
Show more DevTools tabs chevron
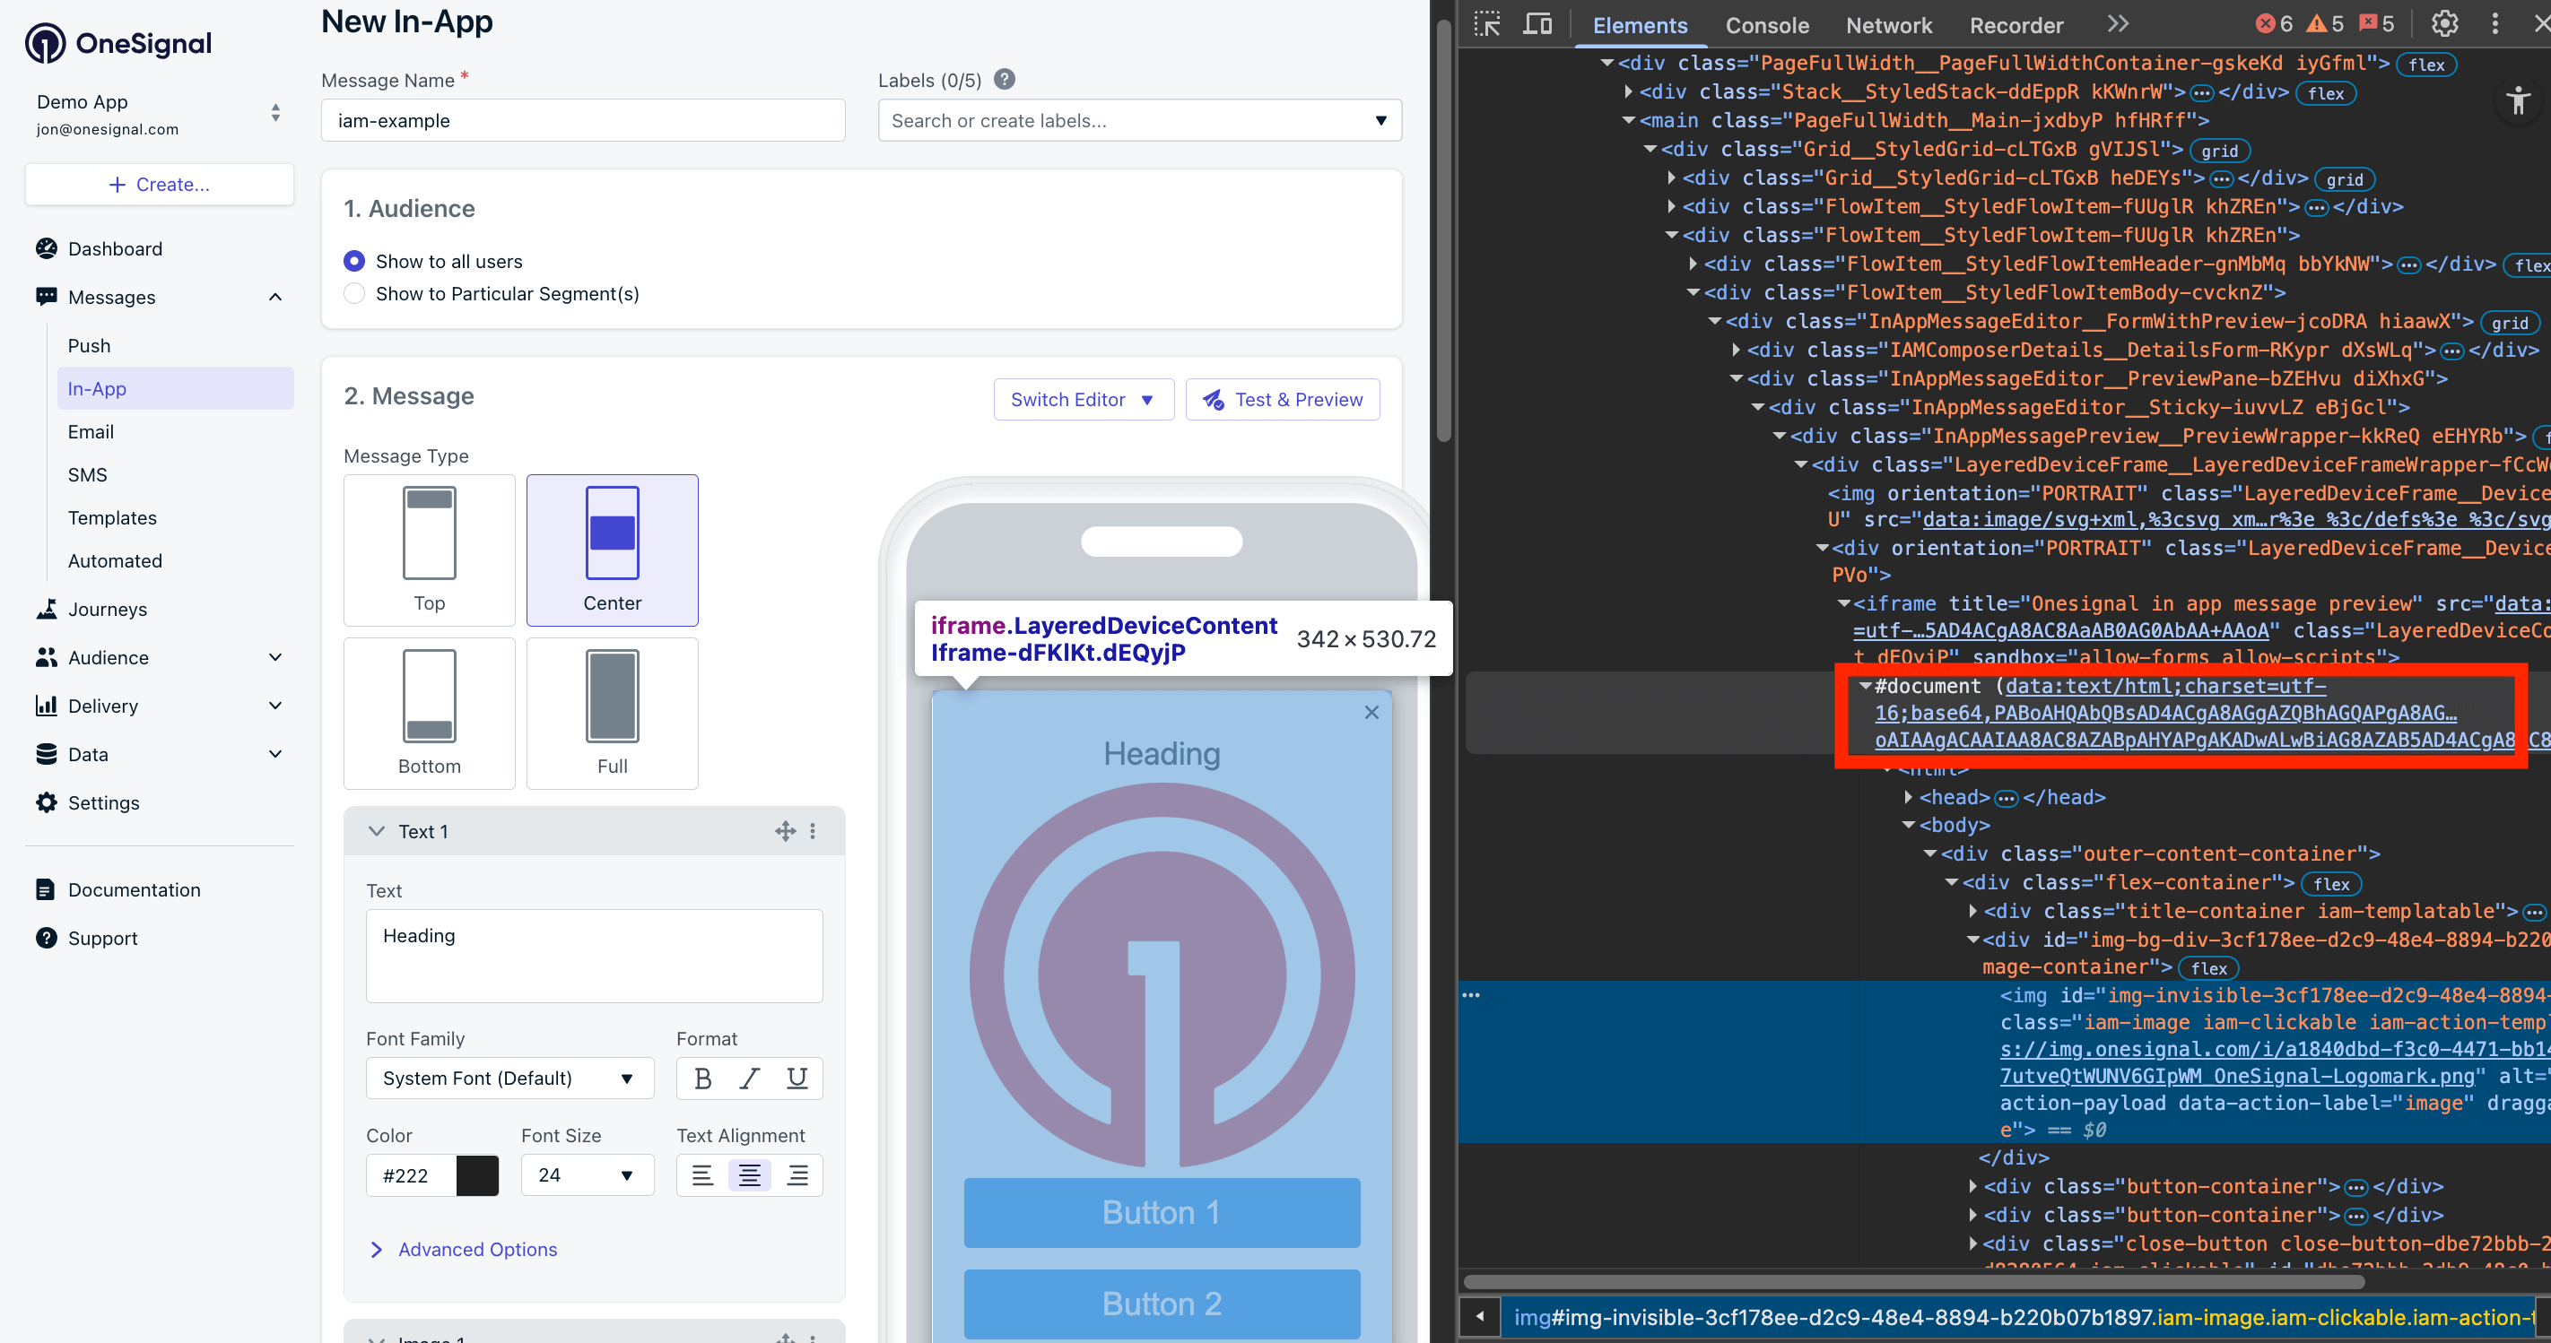click(2119, 23)
